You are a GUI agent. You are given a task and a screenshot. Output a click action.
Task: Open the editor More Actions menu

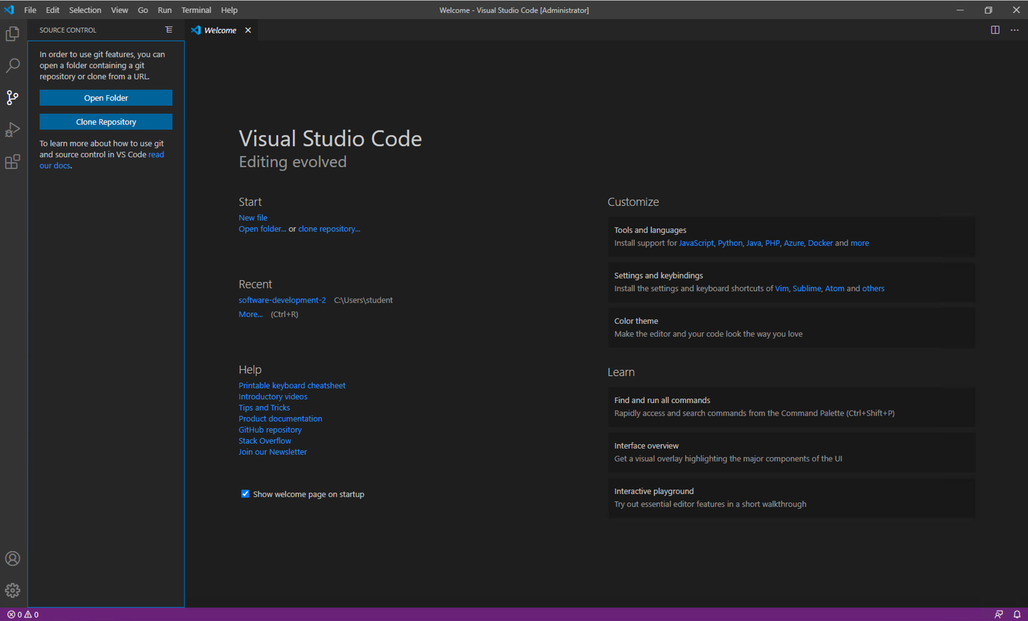pyautogui.click(x=1015, y=30)
